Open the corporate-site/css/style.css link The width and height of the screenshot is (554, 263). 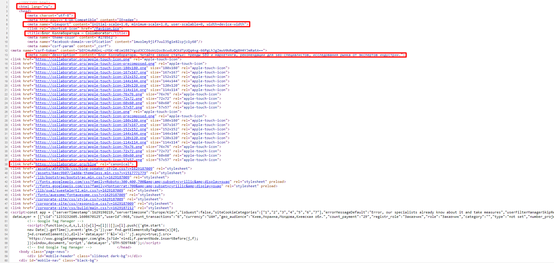(79, 199)
